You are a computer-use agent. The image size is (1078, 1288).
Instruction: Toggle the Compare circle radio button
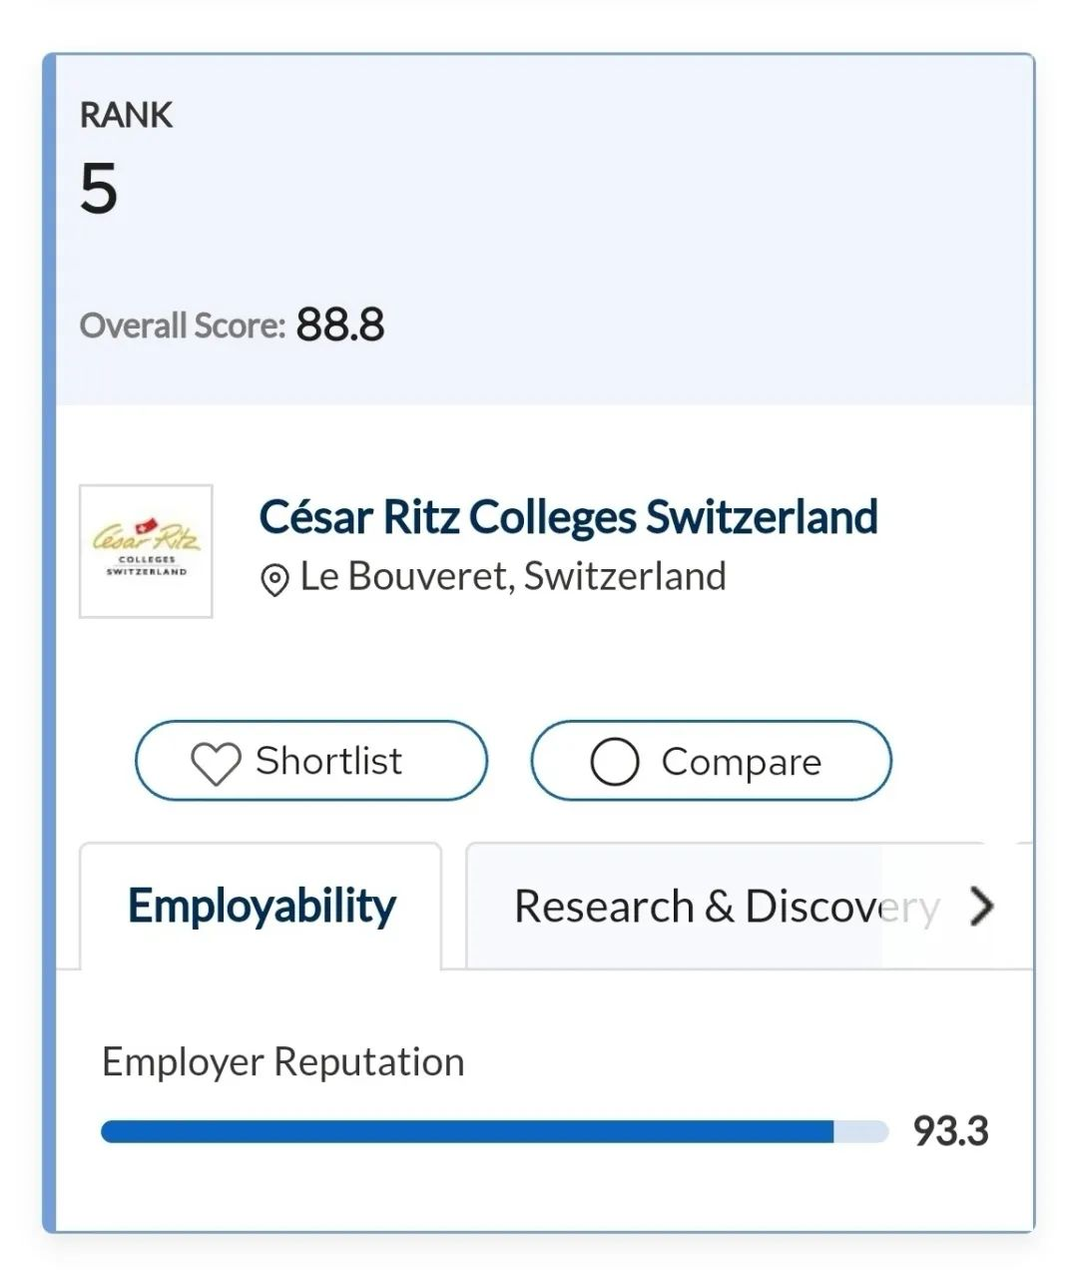coord(615,763)
